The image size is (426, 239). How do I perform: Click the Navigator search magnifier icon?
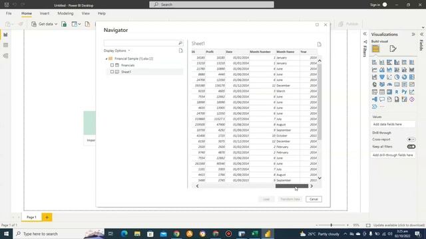180,43
